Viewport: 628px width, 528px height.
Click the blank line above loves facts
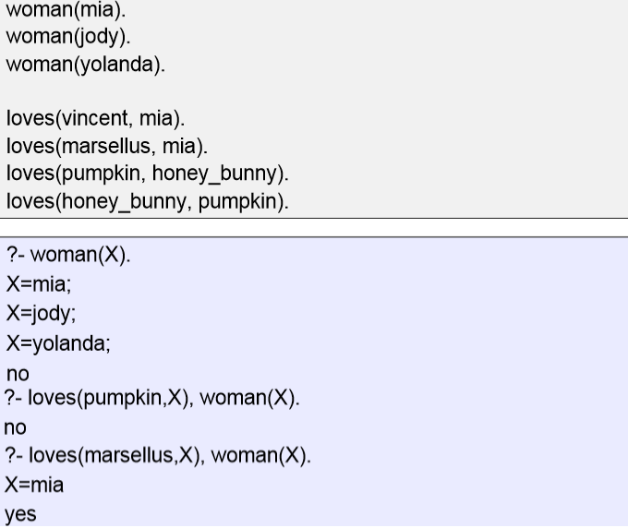click(314, 91)
